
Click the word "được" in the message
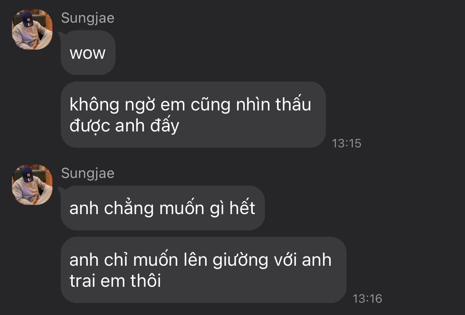pos(90,126)
